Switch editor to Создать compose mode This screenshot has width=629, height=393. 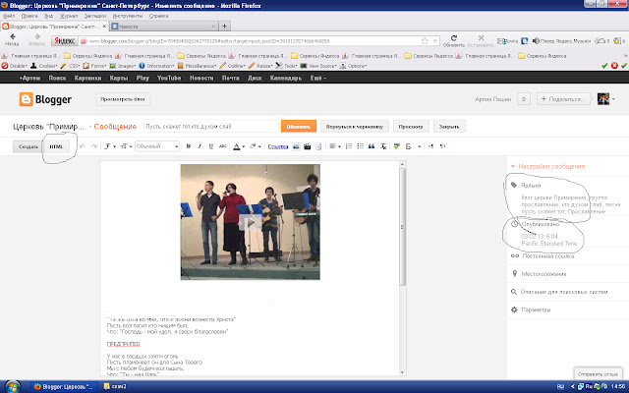[29, 146]
